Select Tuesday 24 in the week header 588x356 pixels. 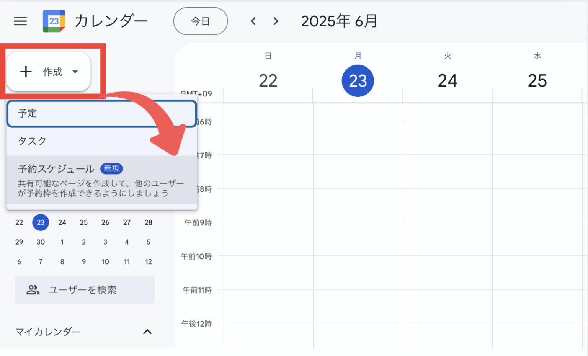pos(448,81)
